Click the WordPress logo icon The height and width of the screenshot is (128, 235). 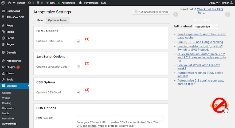3,3
